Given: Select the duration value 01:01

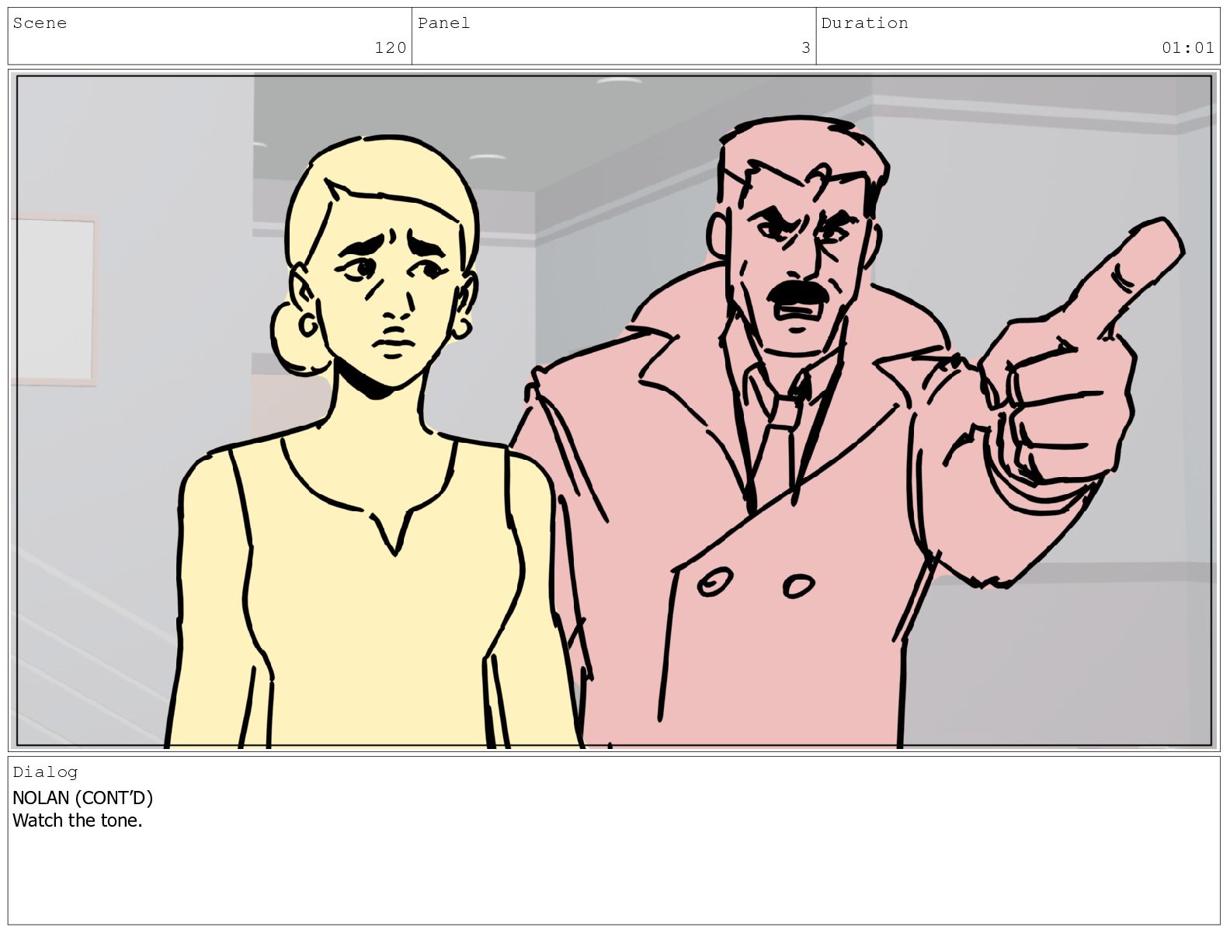Looking at the screenshot, I should click(x=1187, y=48).
